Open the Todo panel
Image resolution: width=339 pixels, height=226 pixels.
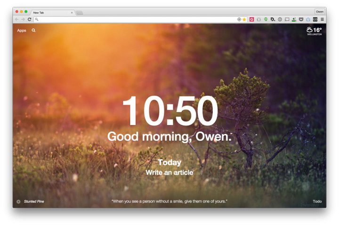click(x=317, y=202)
